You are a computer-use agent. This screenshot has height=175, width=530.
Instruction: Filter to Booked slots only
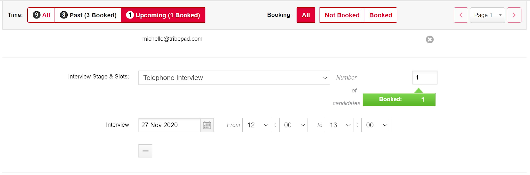381,15
